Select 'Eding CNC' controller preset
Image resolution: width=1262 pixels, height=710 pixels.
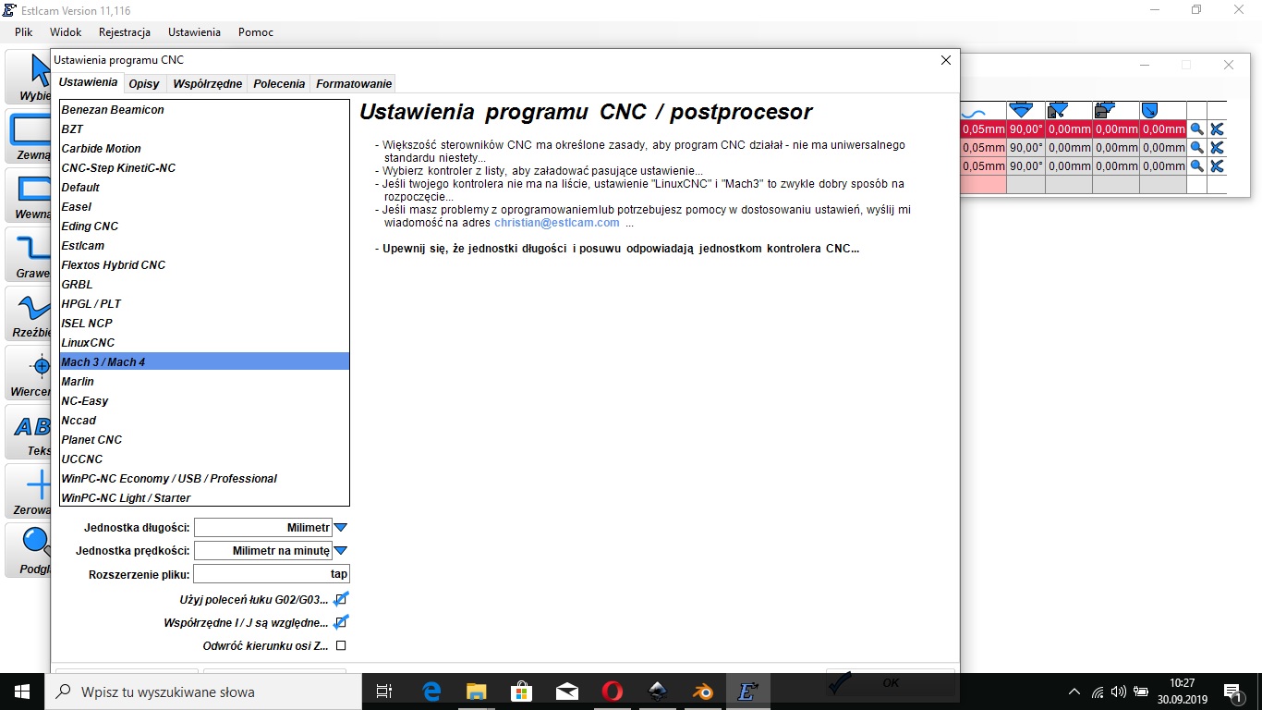click(x=204, y=226)
